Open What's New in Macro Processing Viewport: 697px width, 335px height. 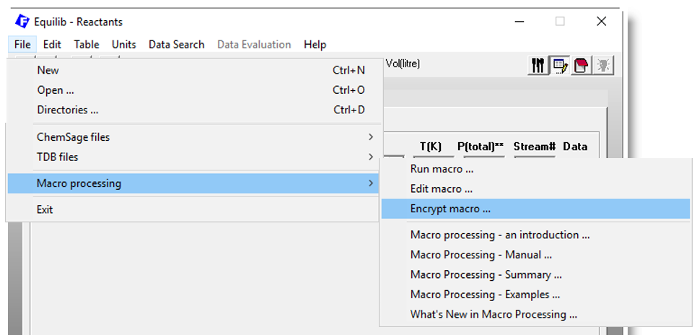pyautogui.click(x=535, y=315)
